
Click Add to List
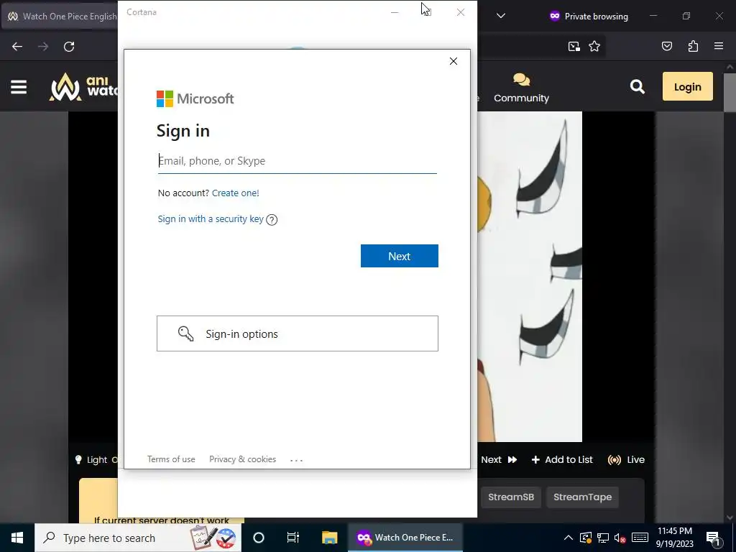(562, 459)
